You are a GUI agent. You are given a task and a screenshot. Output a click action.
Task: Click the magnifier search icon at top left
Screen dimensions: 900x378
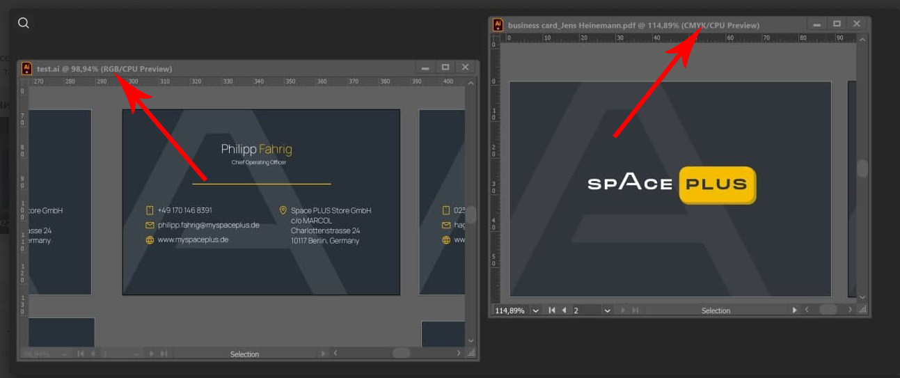point(23,23)
